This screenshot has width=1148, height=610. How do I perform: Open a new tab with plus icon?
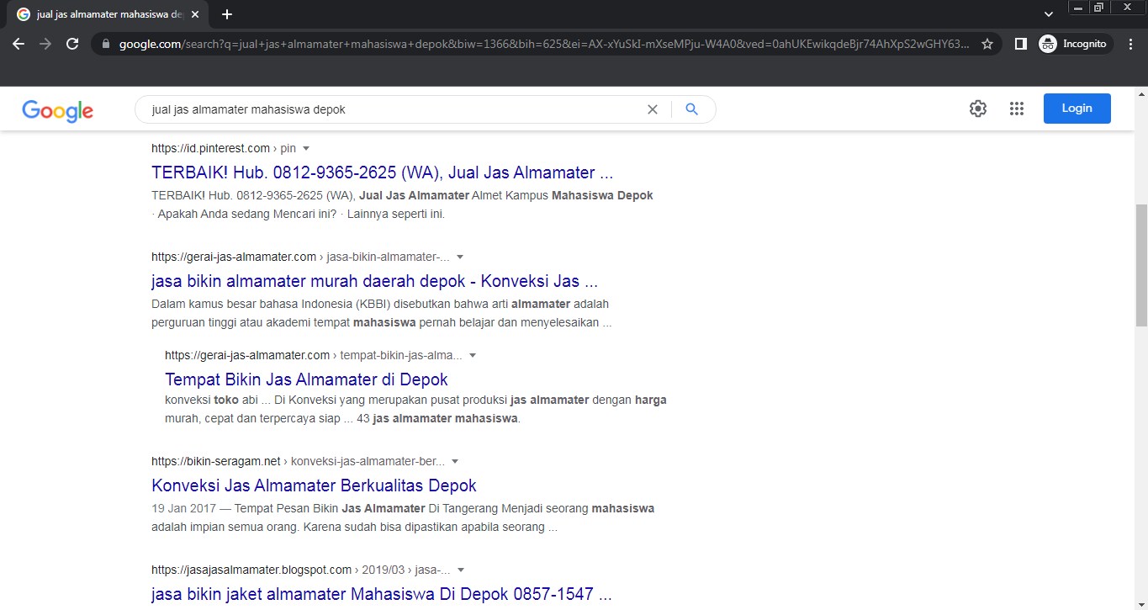pyautogui.click(x=226, y=14)
